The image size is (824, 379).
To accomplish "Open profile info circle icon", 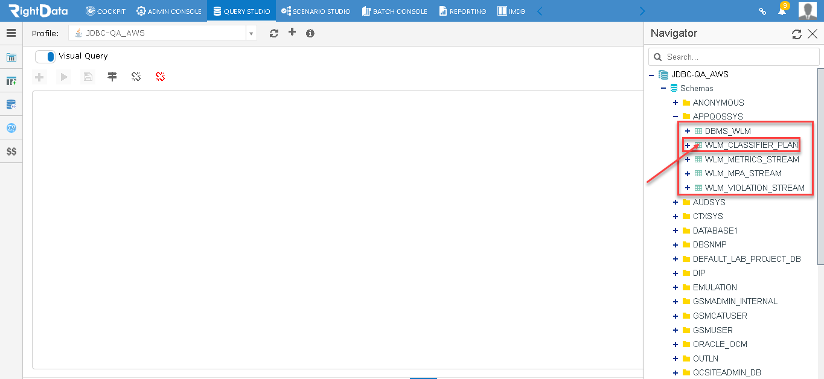I will 310,33.
